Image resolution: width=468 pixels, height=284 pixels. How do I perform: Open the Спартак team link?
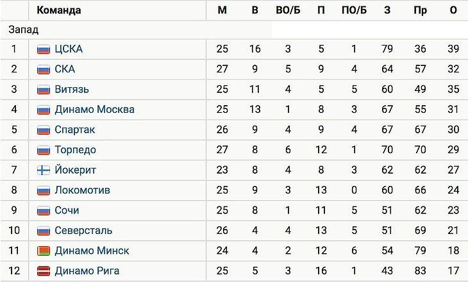click(75, 130)
